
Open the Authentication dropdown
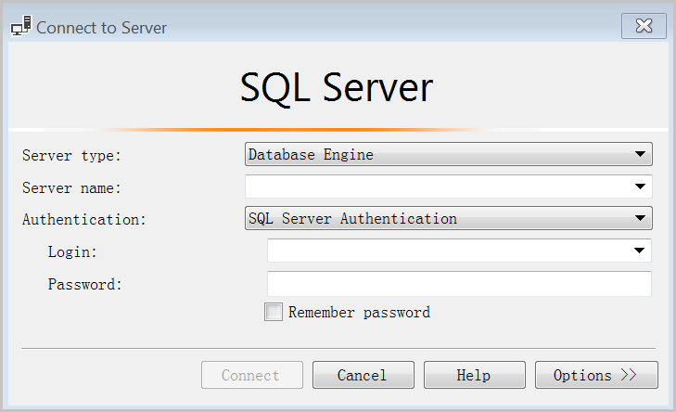click(x=449, y=218)
